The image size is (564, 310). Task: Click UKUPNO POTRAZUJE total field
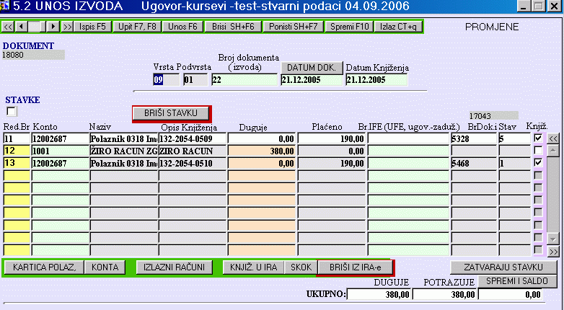click(x=444, y=295)
